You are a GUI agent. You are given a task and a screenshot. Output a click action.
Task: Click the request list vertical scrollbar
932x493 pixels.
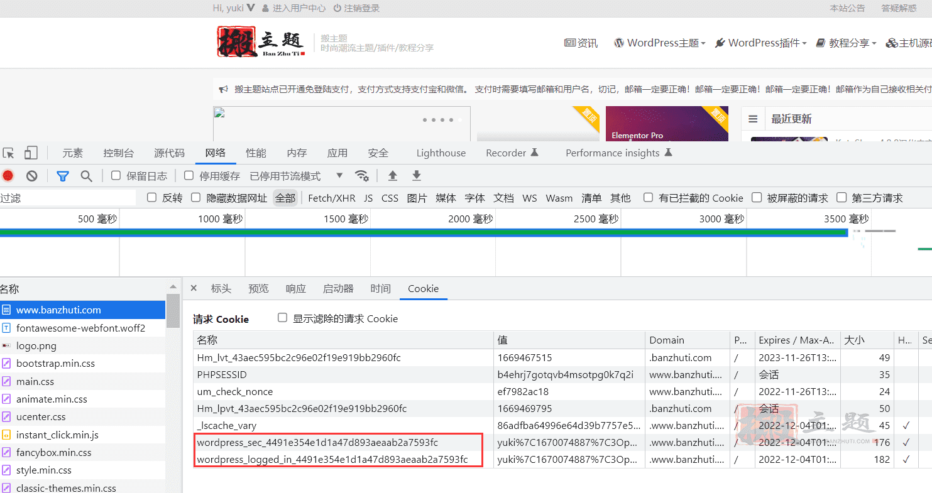pyautogui.click(x=173, y=311)
